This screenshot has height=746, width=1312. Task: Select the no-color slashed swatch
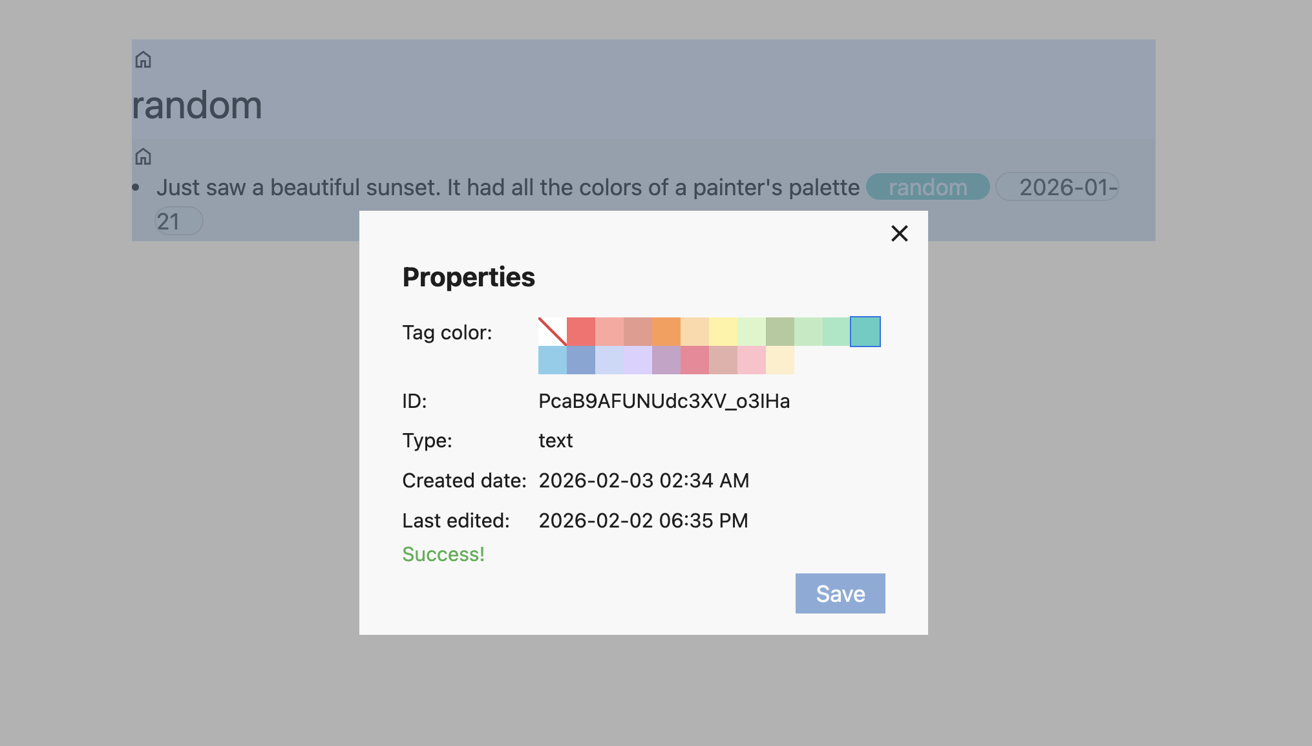click(x=552, y=332)
